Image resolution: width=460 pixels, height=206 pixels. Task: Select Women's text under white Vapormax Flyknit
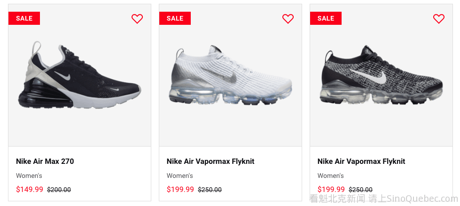tap(180, 176)
